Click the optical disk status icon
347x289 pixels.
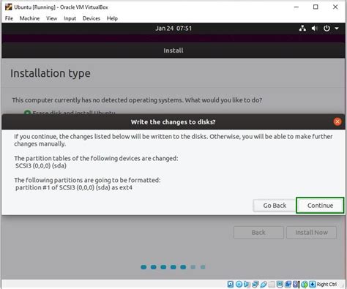point(239,284)
